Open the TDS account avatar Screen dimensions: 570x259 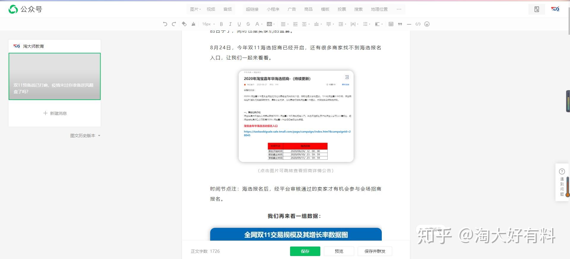[x=555, y=9]
